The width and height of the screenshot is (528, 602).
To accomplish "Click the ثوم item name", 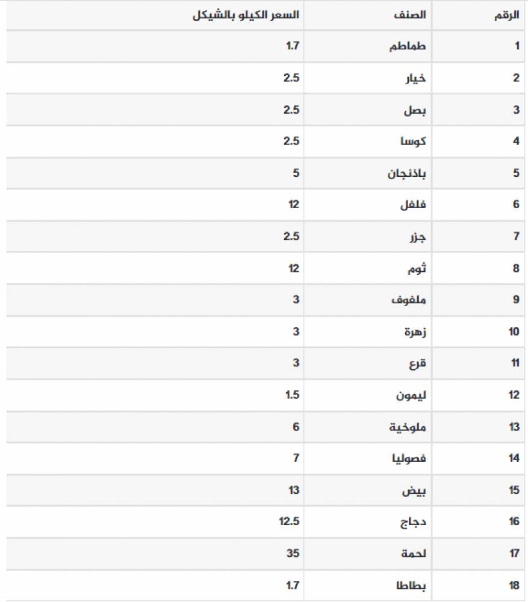I will (416, 268).
